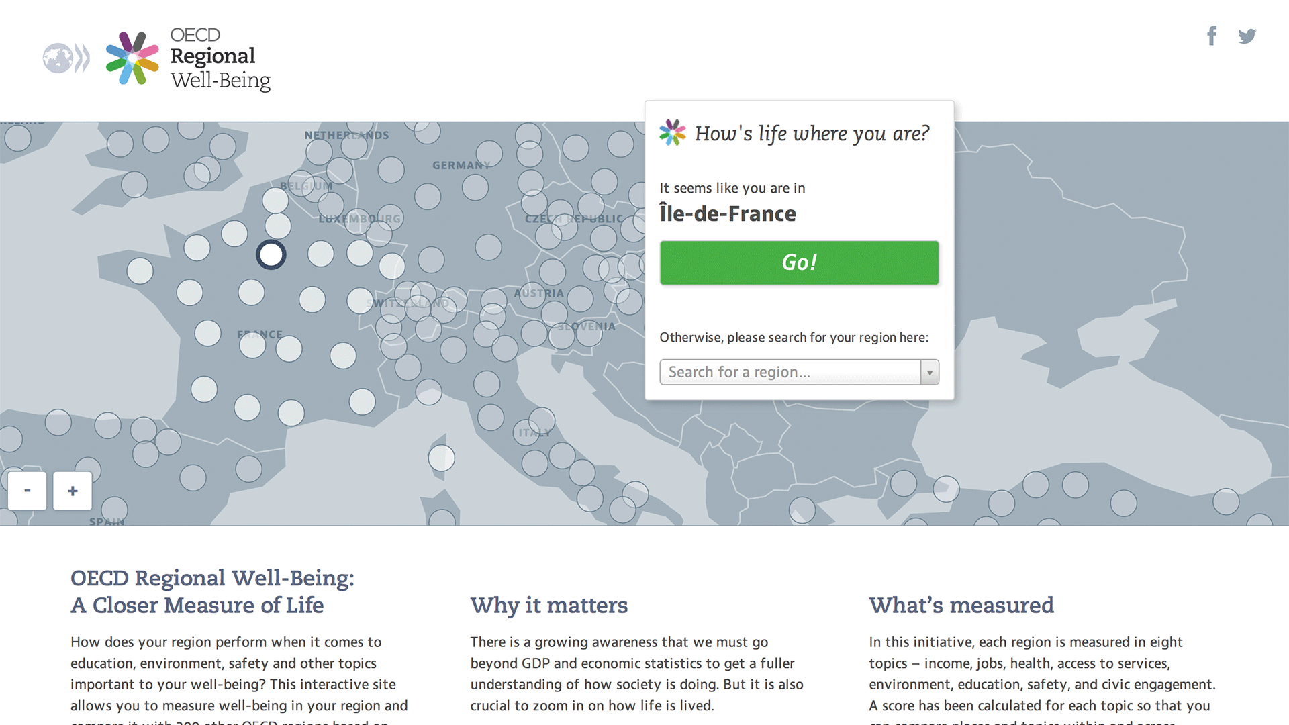Open the OECD Twitter bird icon
This screenshot has height=725, width=1289.
click(1247, 36)
